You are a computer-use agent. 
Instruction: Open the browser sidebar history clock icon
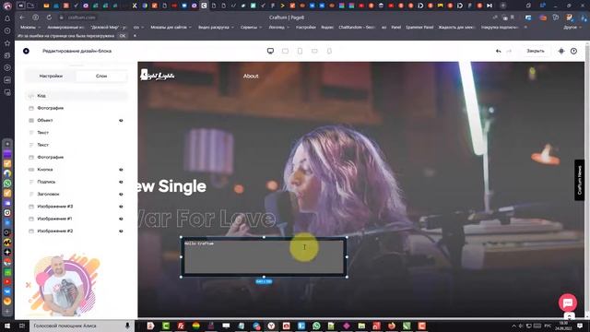pyautogui.click(x=7, y=30)
